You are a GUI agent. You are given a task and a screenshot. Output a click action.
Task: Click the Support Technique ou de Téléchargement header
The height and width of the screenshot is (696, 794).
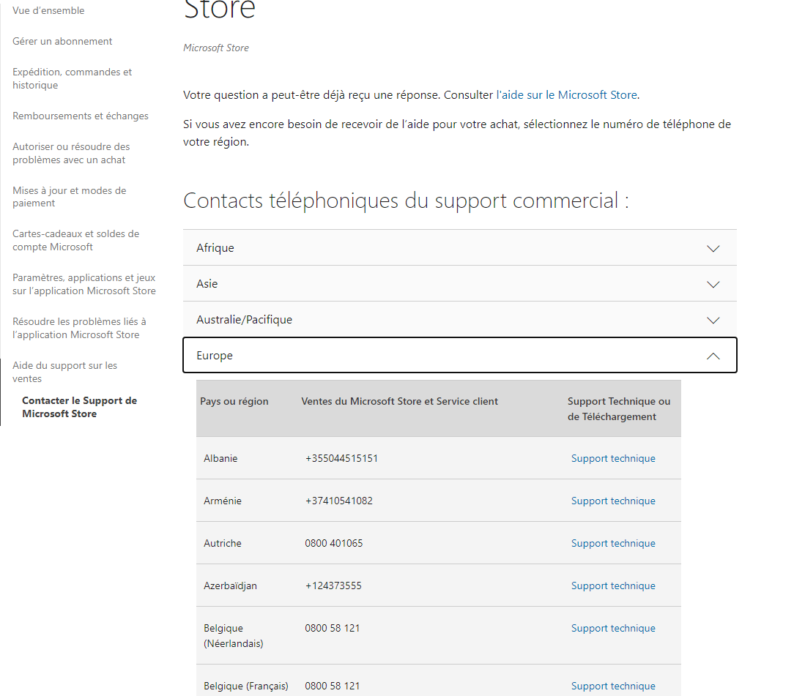tap(619, 408)
